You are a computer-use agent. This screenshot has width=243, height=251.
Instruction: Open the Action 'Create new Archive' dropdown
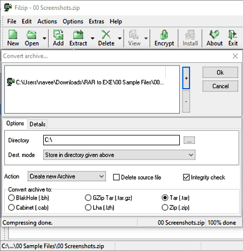[x=66, y=176]
